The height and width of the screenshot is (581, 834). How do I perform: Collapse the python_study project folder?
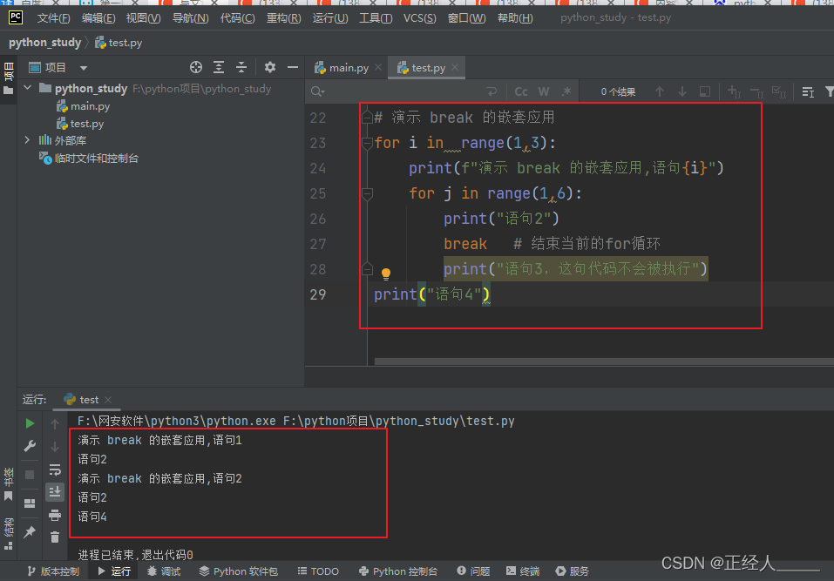point(28,88)
